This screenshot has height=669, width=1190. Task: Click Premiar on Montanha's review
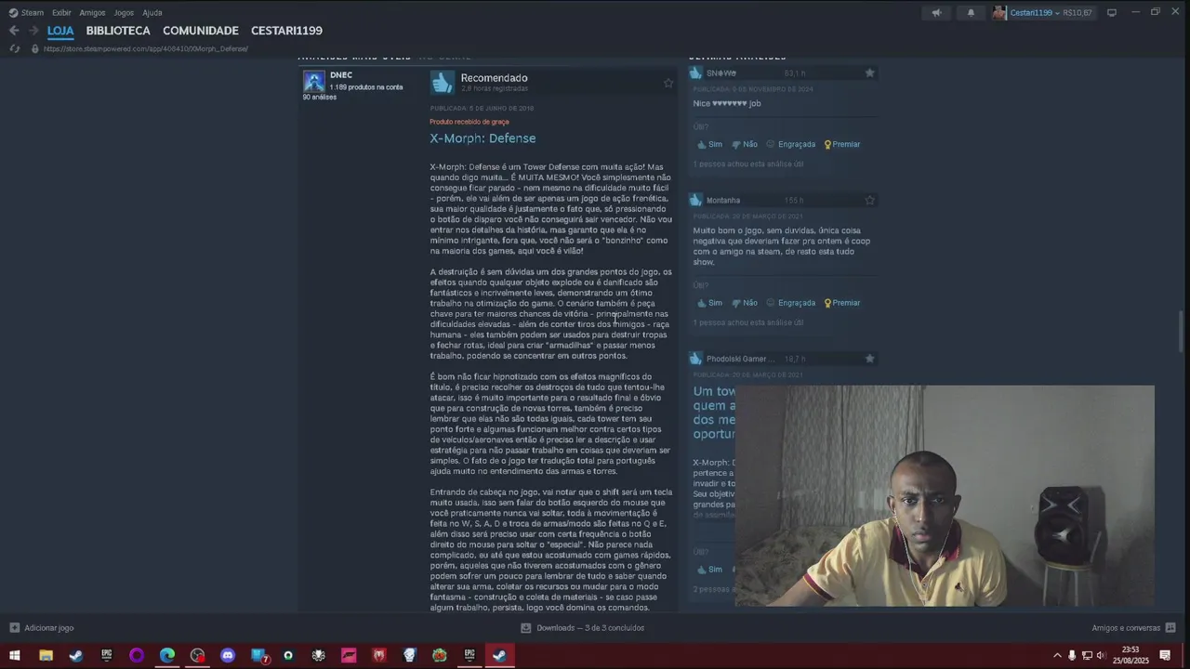pos(842,303)
